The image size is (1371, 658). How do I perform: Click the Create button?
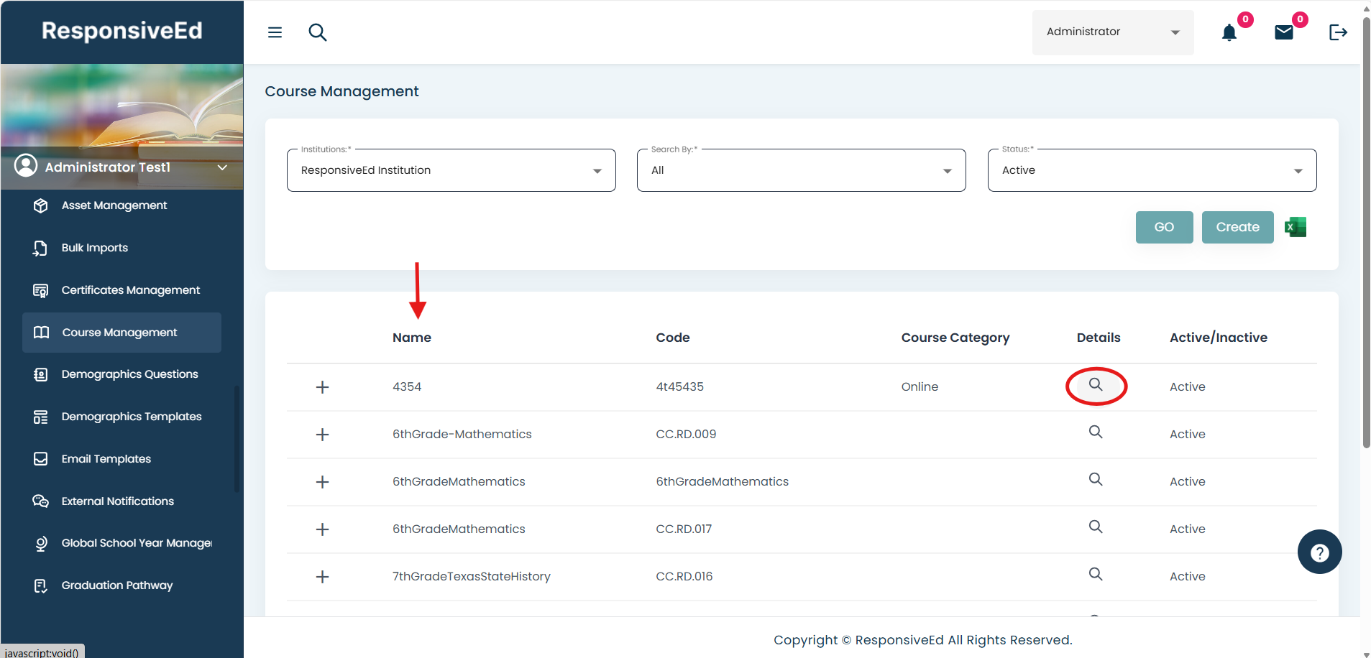click(x=1237, y=227)
